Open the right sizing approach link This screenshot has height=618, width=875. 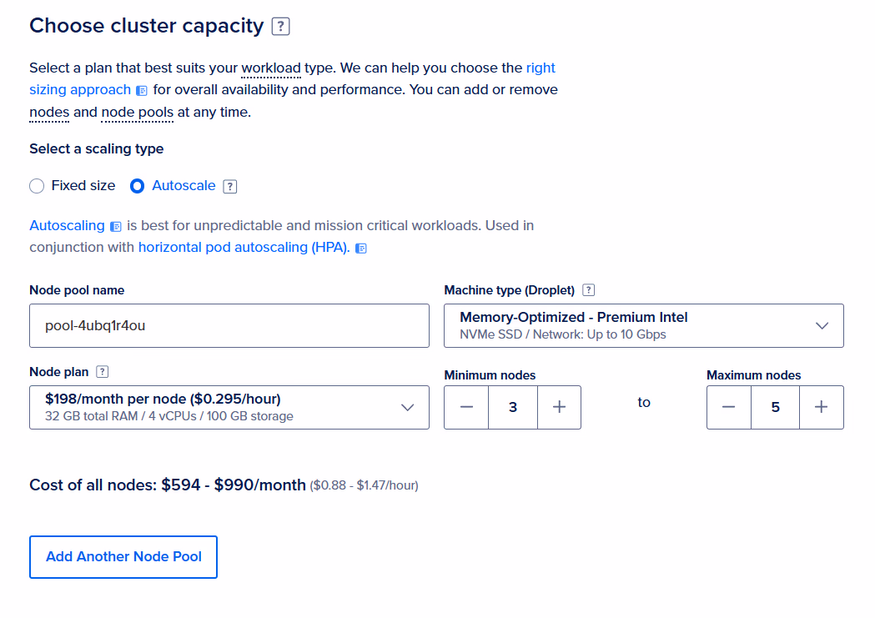(80, 89)
